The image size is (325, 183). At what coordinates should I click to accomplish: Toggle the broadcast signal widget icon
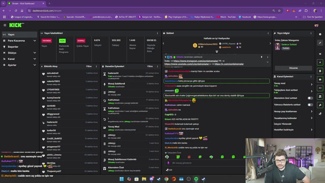[x=320, y=88]
